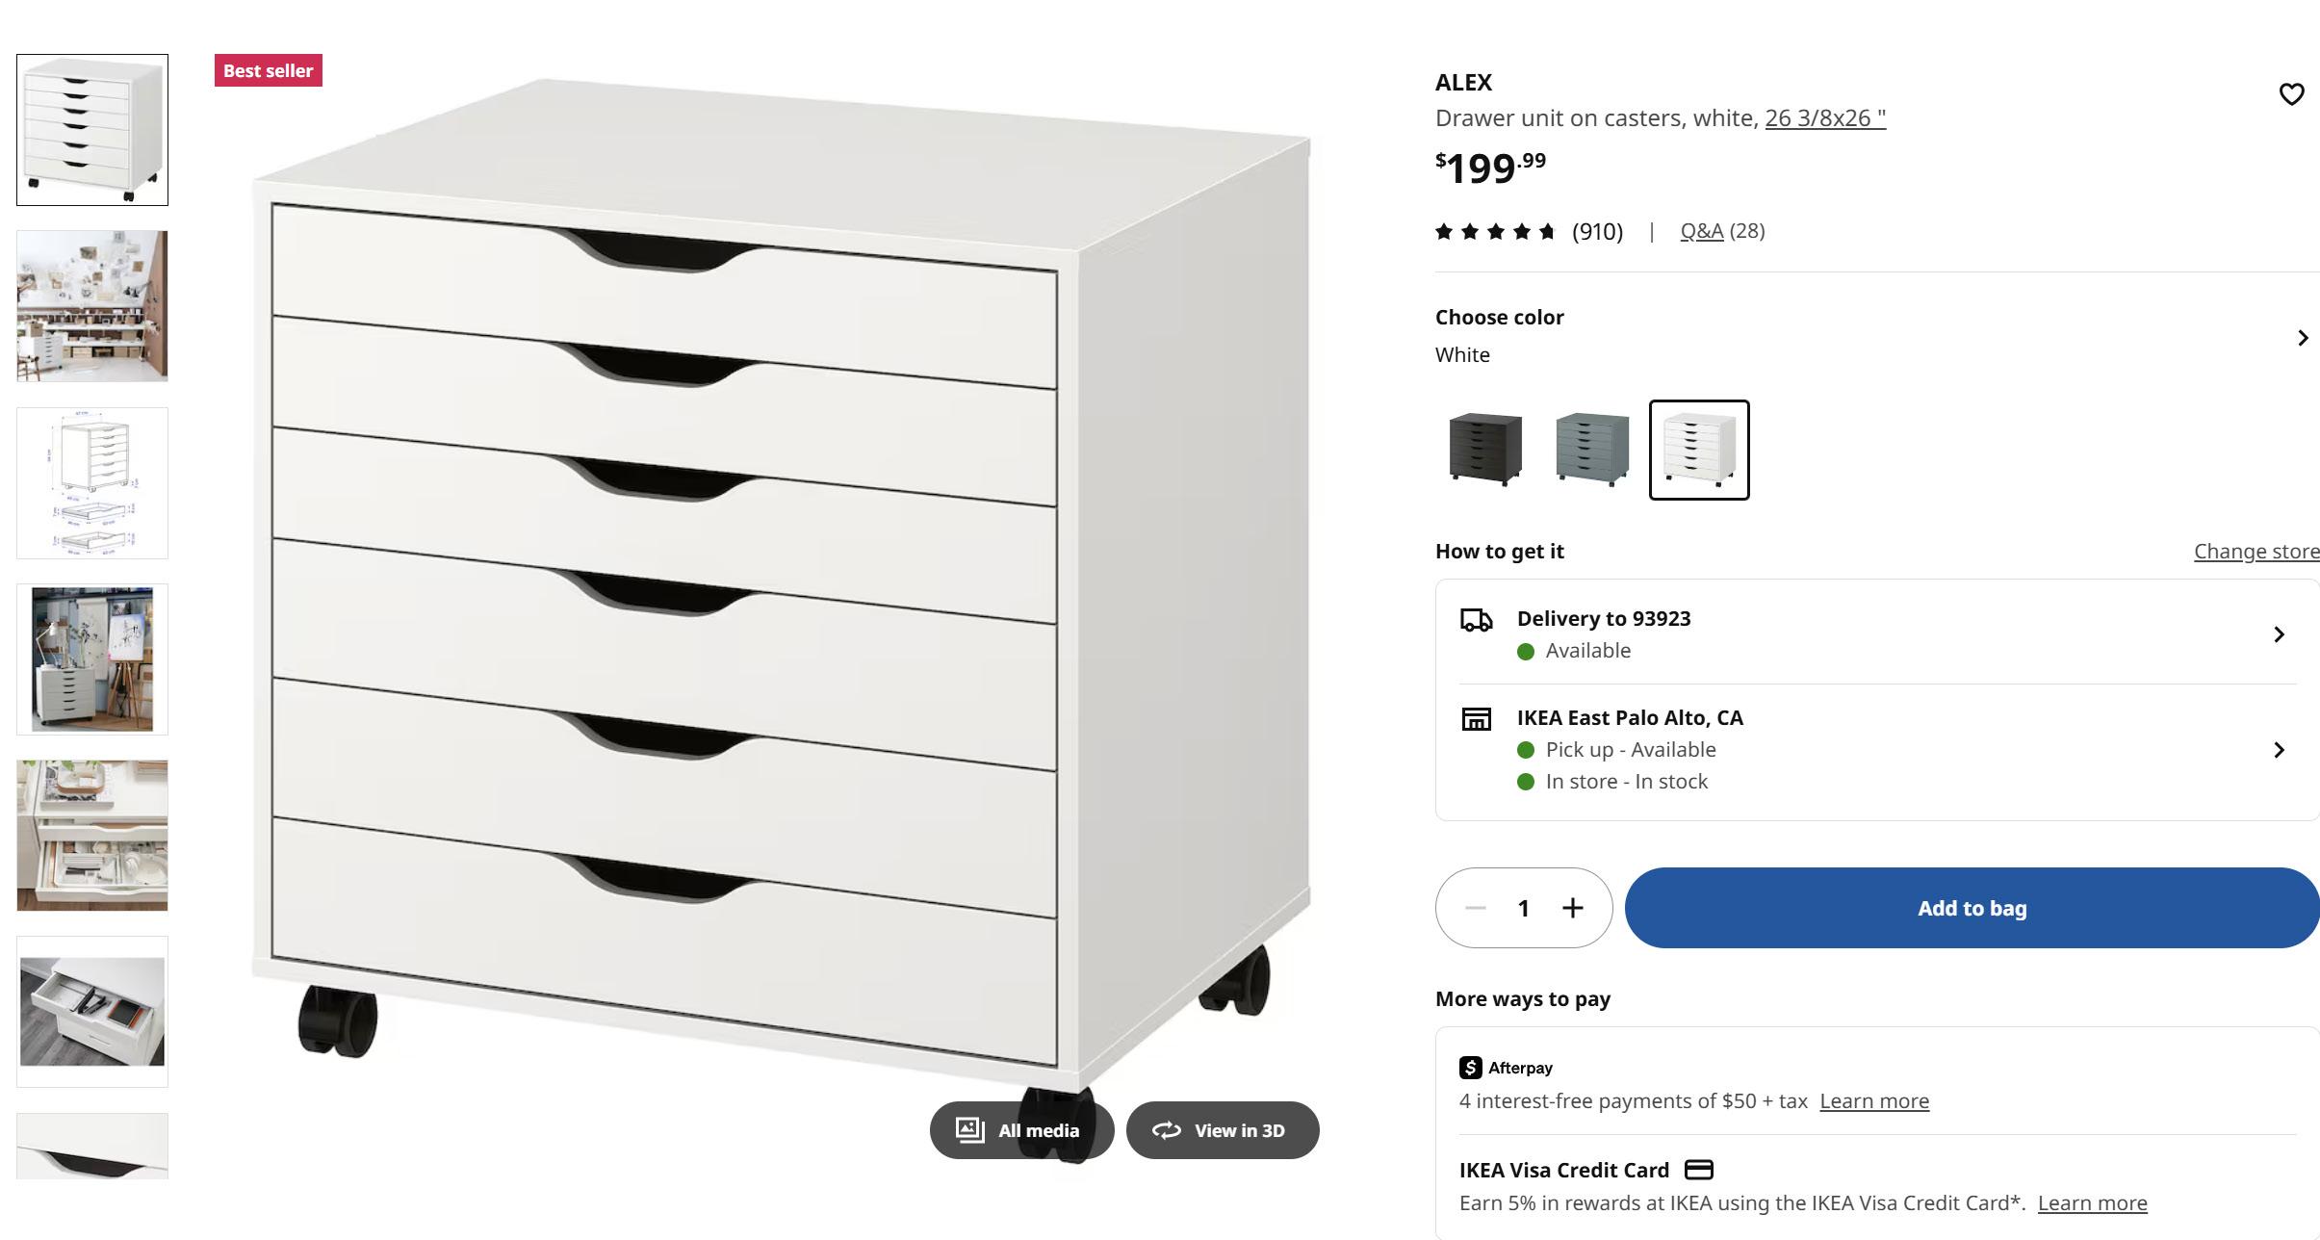Open the All media gallery

1021,1130
